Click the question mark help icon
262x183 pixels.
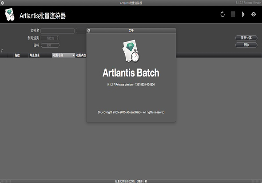(2, 51)
